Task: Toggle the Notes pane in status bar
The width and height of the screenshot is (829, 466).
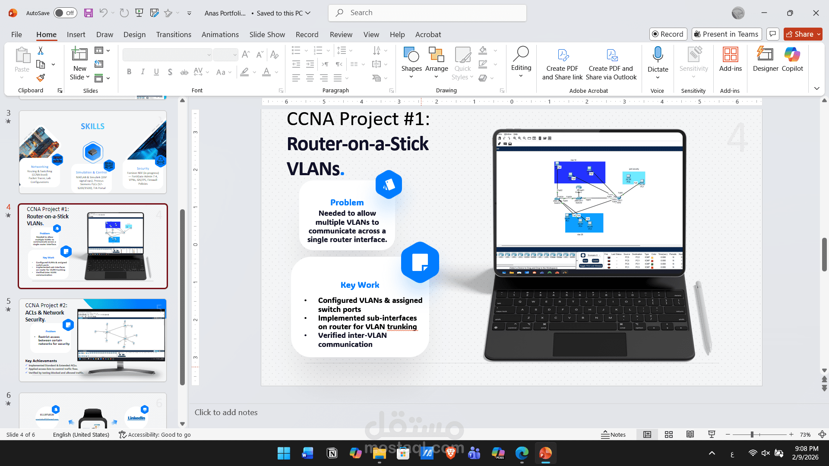Action: 614,435
